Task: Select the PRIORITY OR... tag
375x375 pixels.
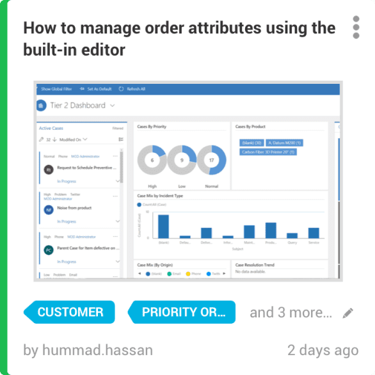Action: coord(182,312)
